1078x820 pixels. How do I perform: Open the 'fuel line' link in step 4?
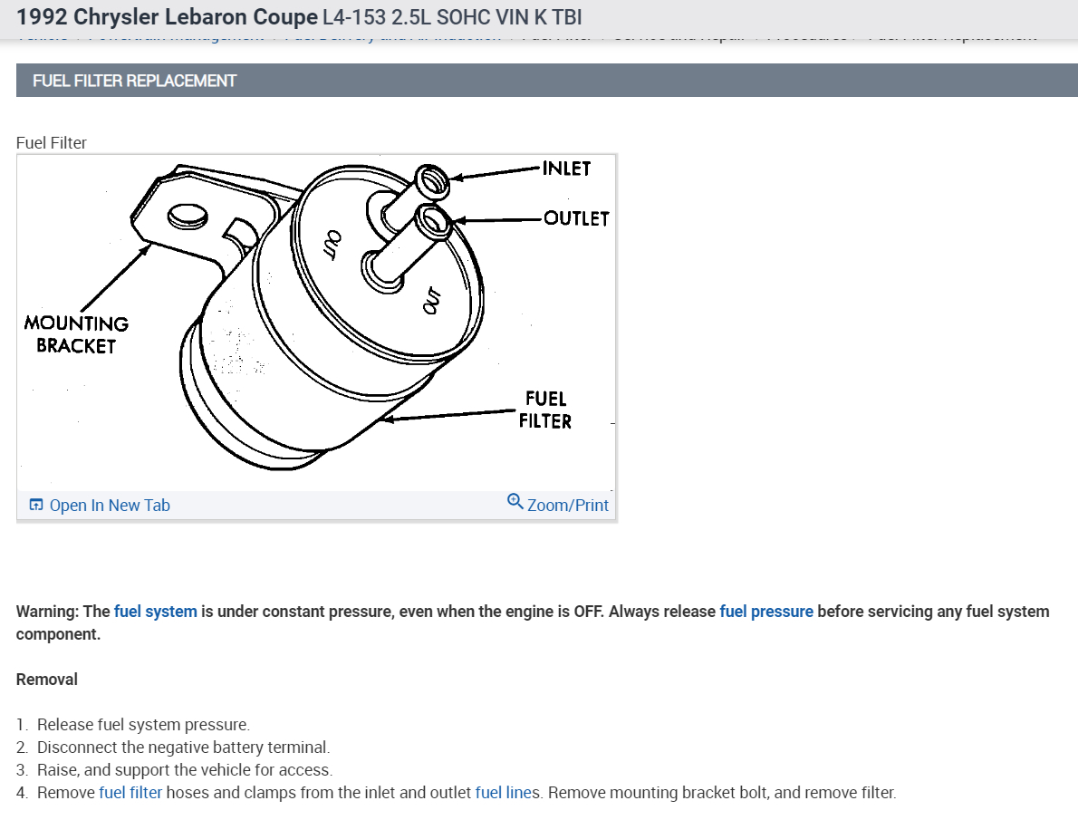504,793
